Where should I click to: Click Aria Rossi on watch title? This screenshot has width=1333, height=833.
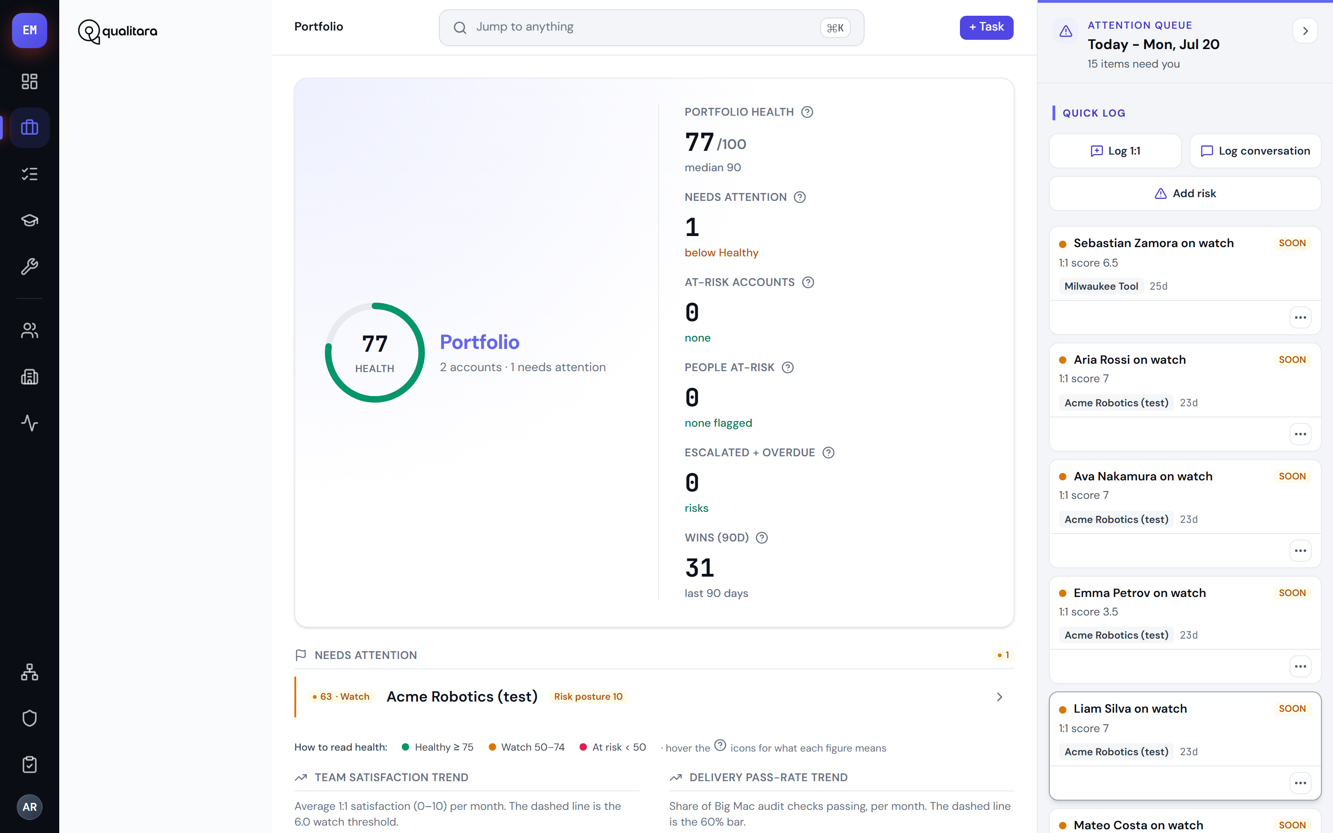pyautogui.click(x=1129, y=360)
